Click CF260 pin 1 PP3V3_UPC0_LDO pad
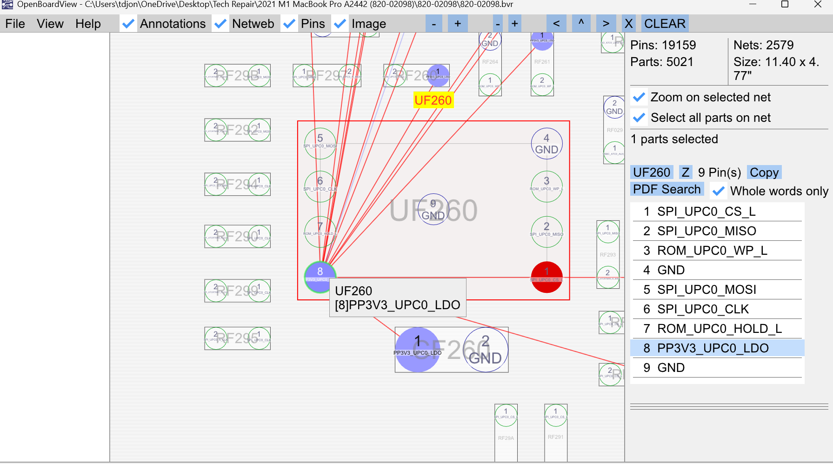 pyautogui.click(x=418, y=350)
